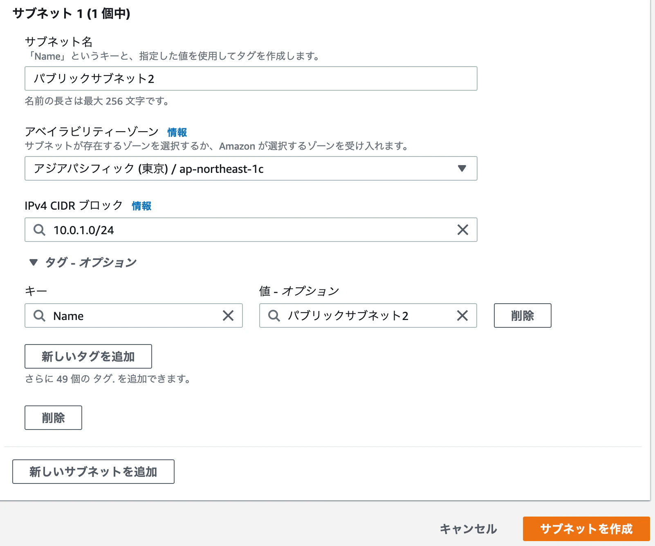Clear the Name key field
The height and width of the screenshot is (546, 655).
[x=228, y=316]
